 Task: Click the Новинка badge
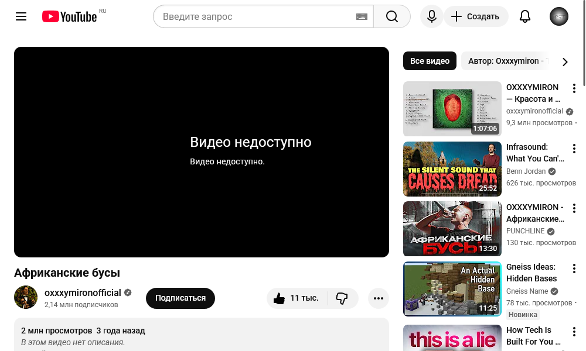[x=523, y=315]
